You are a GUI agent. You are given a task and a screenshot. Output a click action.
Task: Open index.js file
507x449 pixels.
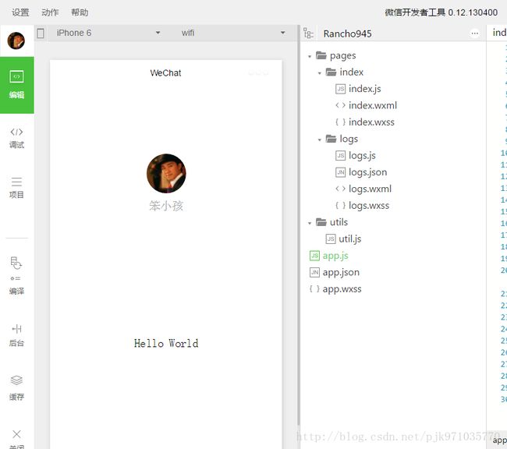358,89
